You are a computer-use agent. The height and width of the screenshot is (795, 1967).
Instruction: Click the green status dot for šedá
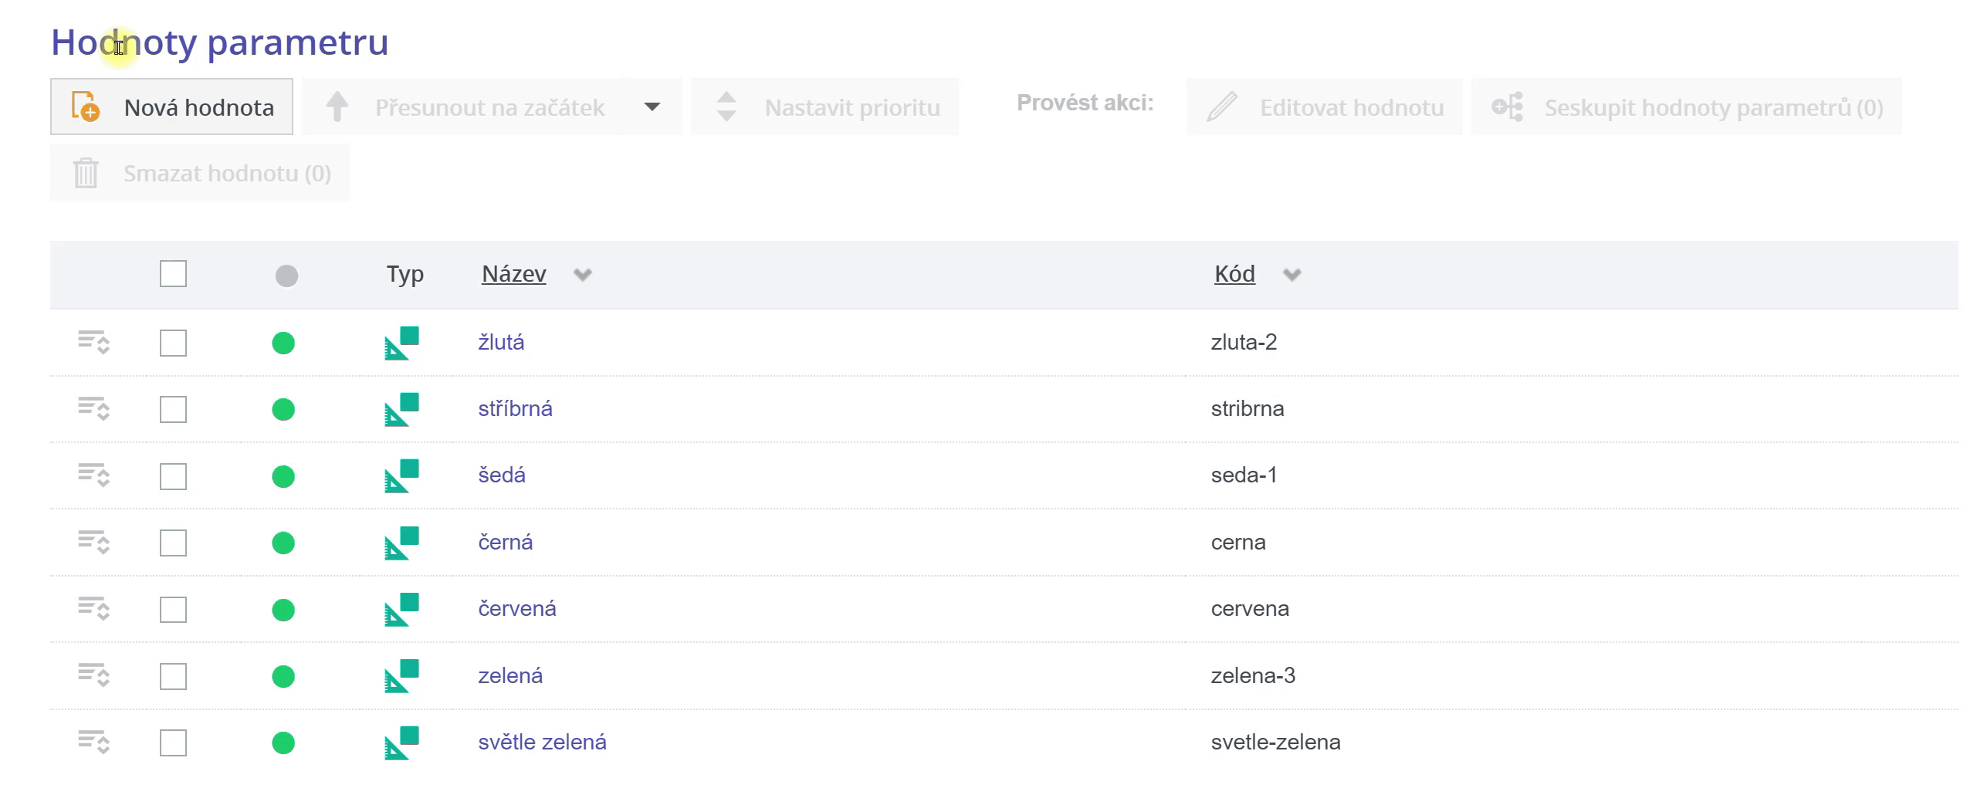click(283, 476)
